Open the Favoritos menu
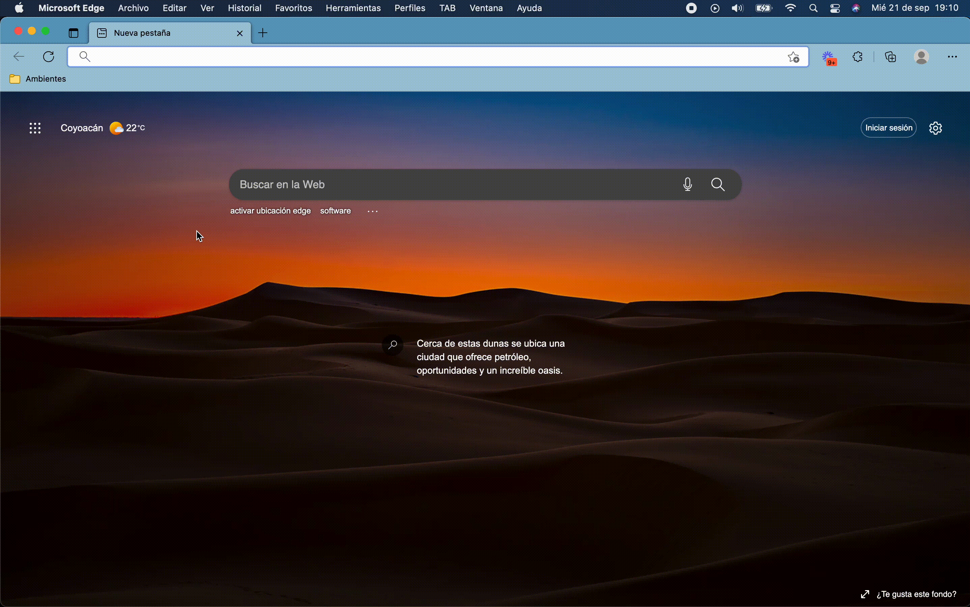 (x=293, y=8)
